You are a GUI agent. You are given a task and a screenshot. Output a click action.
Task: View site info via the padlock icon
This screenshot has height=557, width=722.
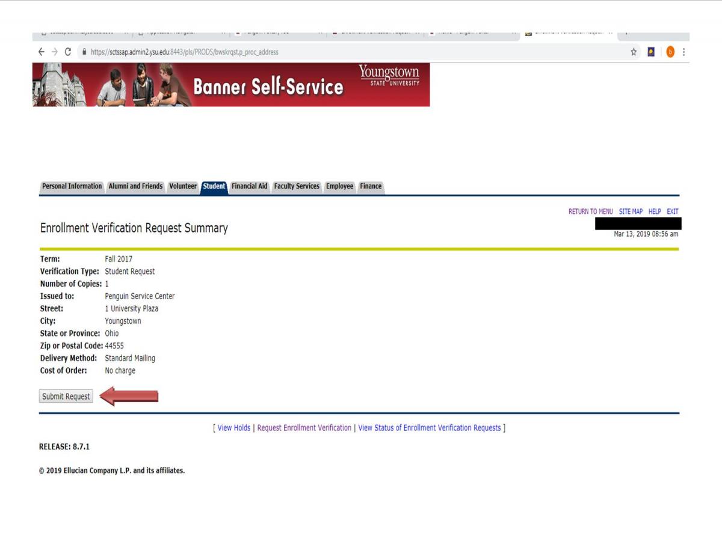click(84, 52)
